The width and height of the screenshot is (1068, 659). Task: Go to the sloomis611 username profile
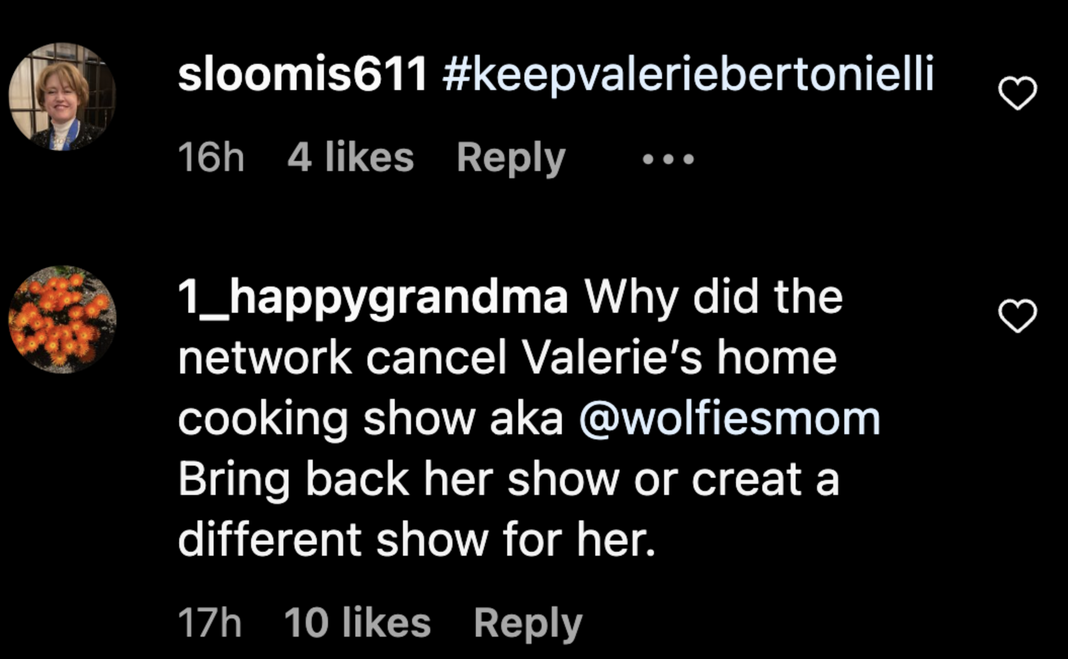pos(303,75)
